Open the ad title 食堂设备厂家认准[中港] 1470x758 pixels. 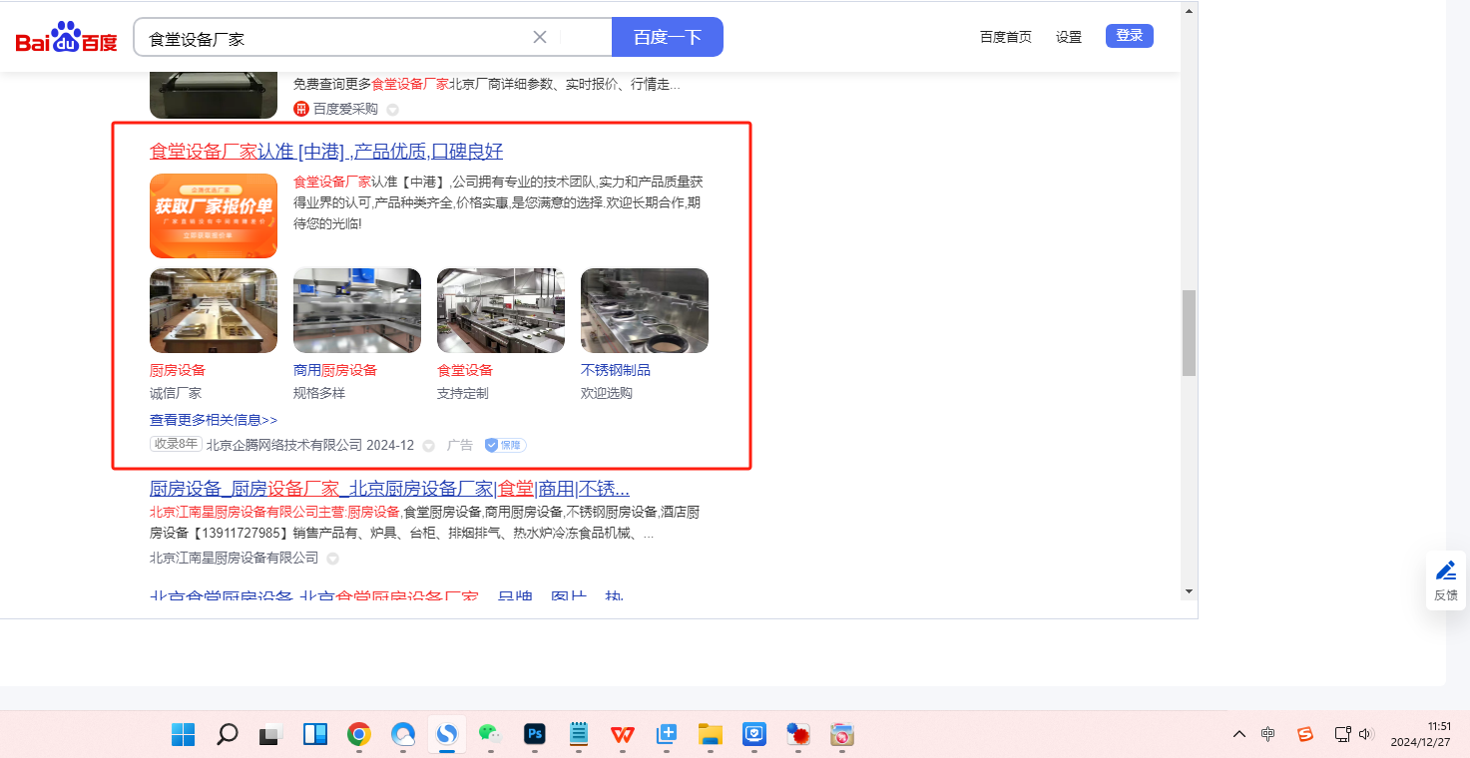click(326, 152)
